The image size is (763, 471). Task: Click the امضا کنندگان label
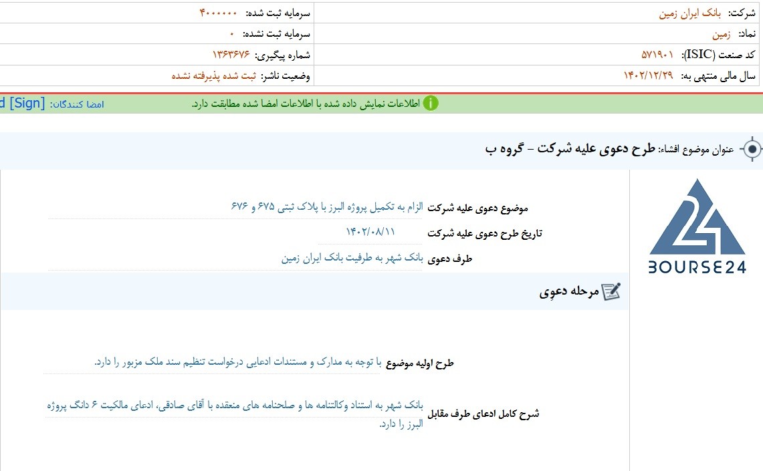(x=77, y=104)
